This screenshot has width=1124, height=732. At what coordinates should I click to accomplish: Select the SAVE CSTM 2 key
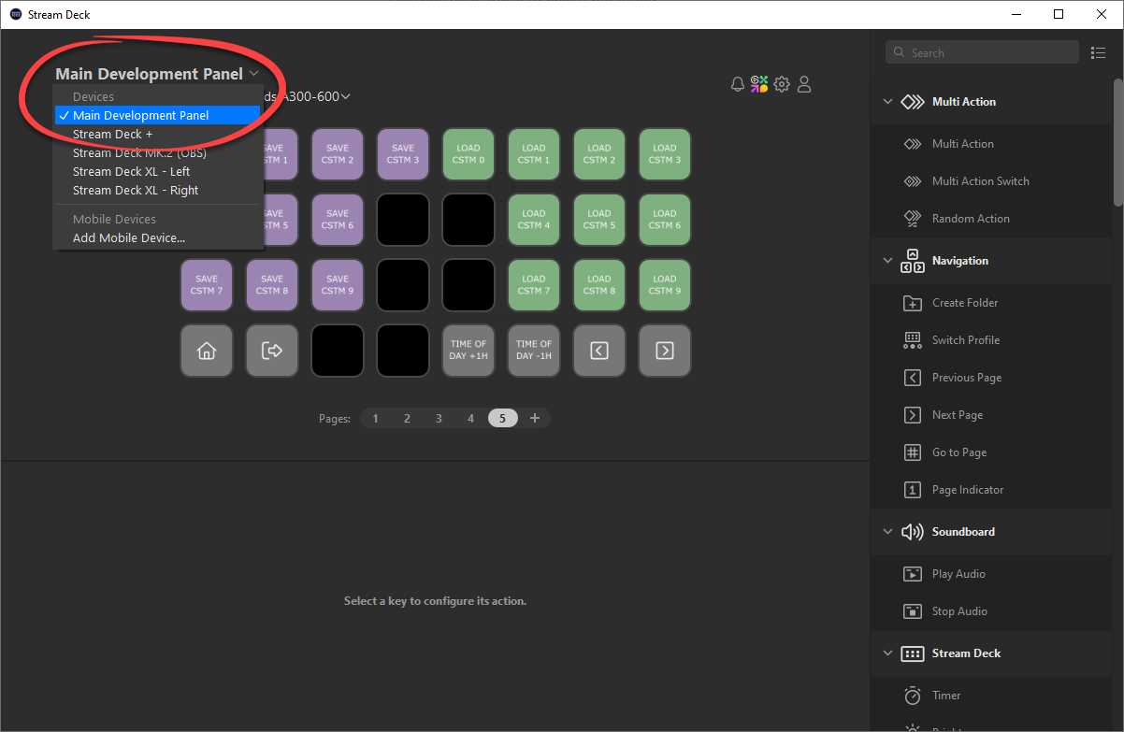coord(338,154)
